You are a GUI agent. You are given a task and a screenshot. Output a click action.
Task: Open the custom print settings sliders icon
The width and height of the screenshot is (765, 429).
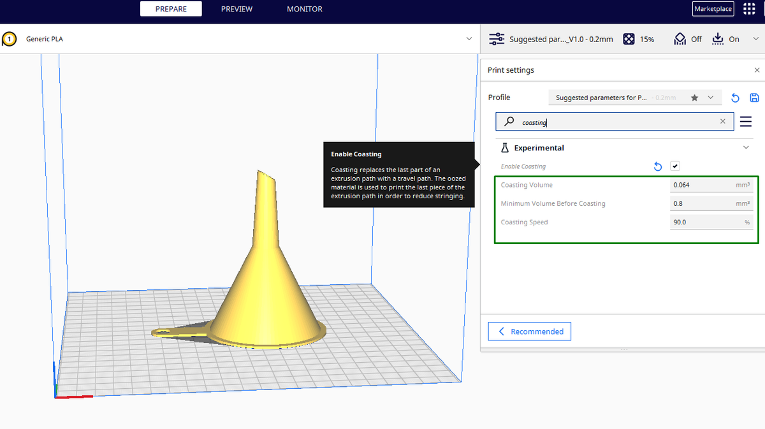tap(496, 39)
